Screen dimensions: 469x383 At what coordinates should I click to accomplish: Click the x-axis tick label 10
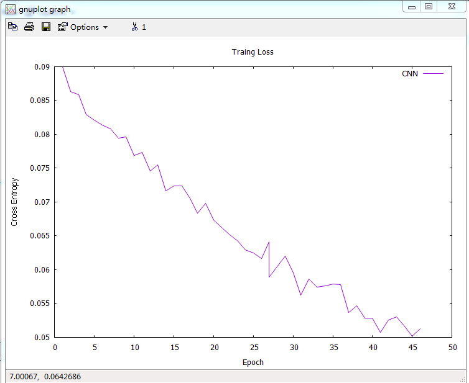[135, 348]
